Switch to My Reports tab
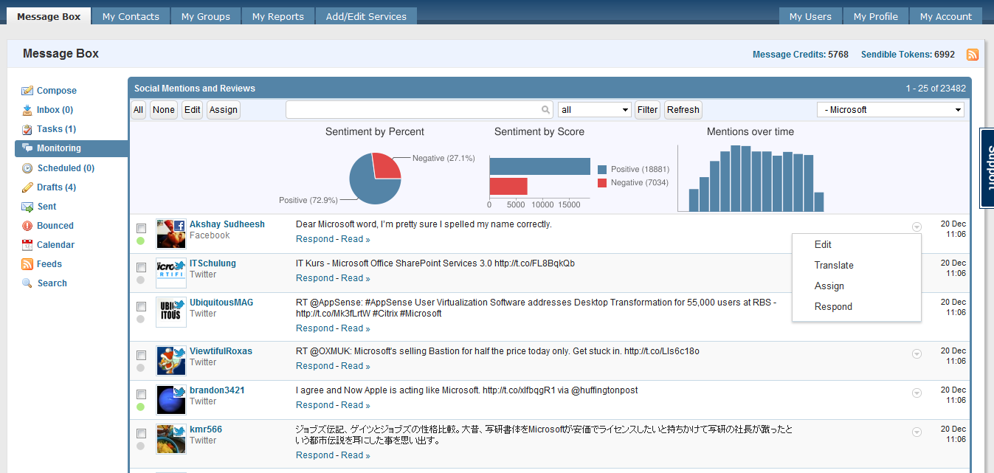 277,16
